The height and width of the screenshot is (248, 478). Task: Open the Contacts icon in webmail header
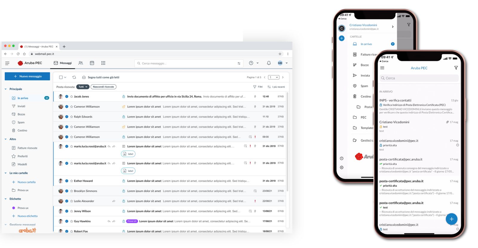pyautogui.click(x=81, y=63)
